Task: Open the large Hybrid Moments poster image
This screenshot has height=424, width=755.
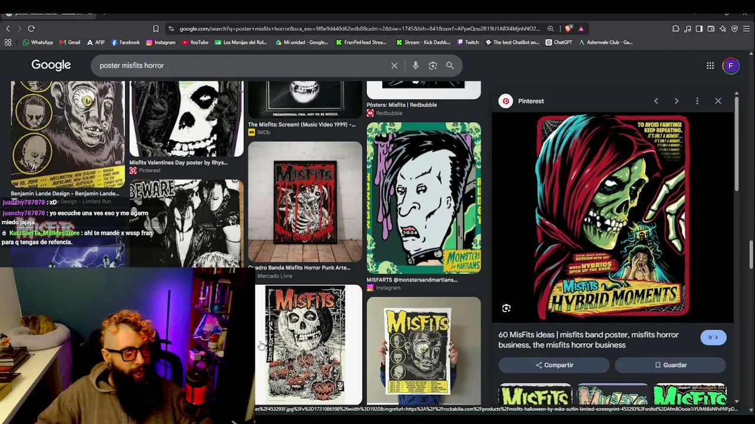Action: (613, 217)
